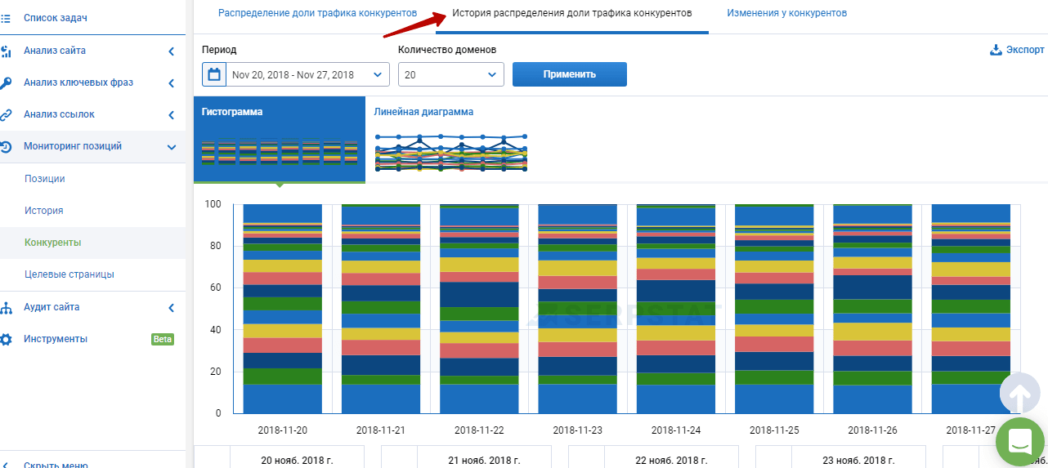Click the Site Analysis chart icon
1048x468 pixels.
(x=7, y=51)
